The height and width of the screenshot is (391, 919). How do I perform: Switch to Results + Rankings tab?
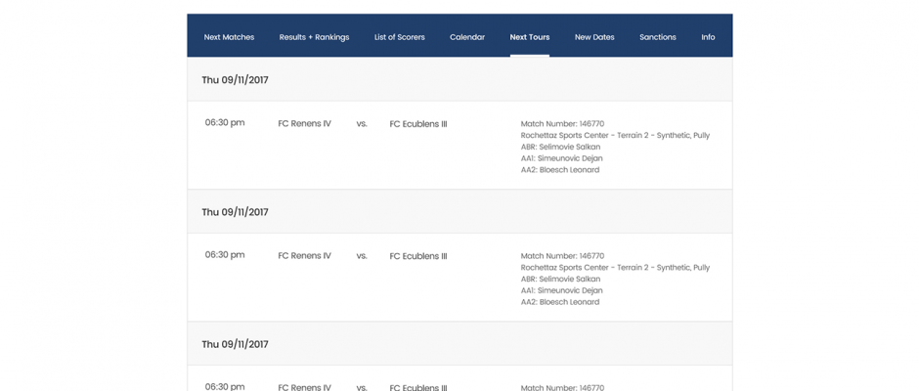point(314,37)
